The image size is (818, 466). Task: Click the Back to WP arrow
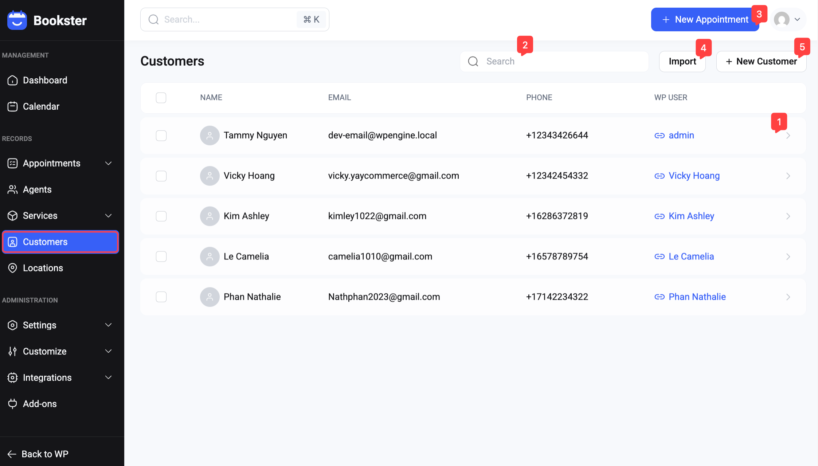coord(12,454)
